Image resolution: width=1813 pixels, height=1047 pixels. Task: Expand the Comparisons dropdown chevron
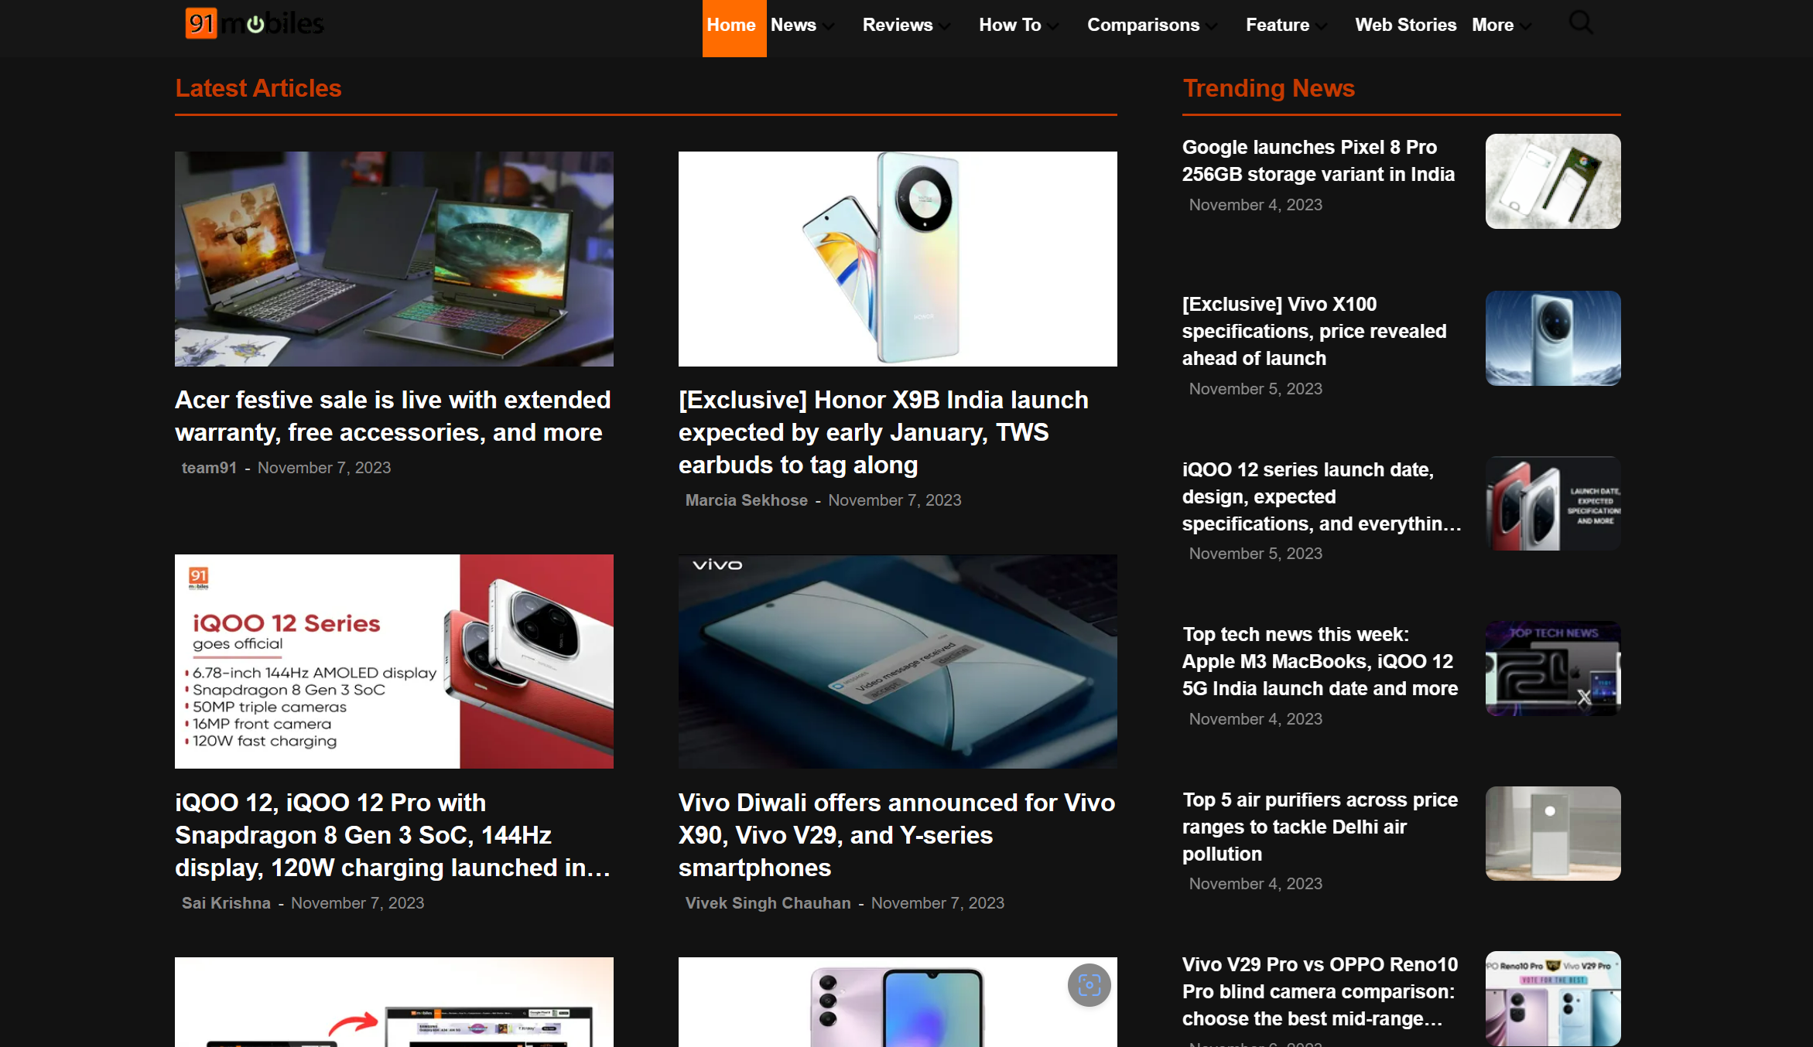click(x=1211, y=26)
